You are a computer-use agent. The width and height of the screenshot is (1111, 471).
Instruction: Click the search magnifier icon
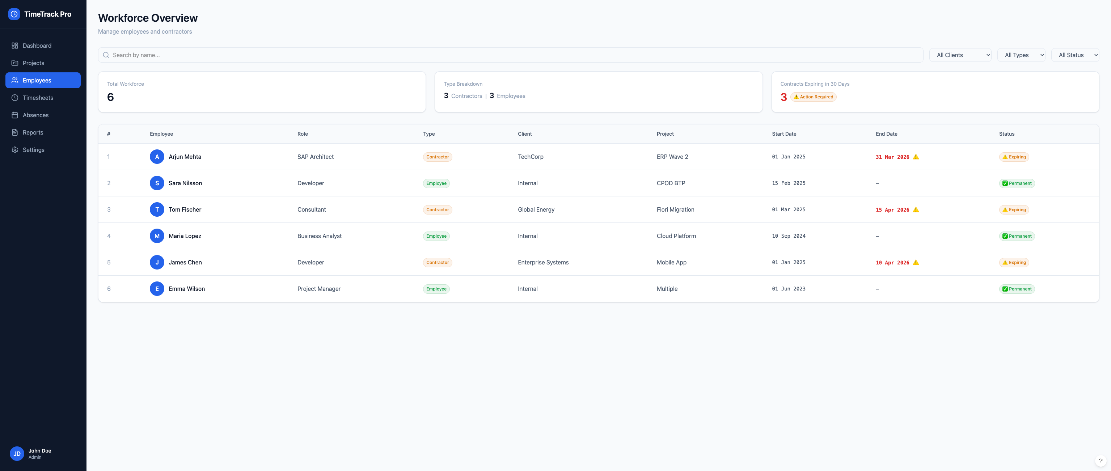tap(106, 55)
